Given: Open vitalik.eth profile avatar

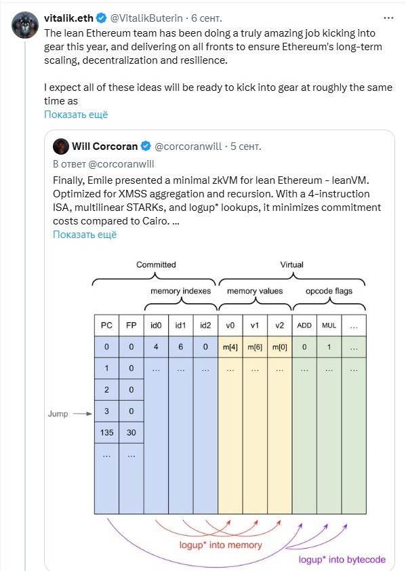Looking at the screenshot, I should [25, 25].
